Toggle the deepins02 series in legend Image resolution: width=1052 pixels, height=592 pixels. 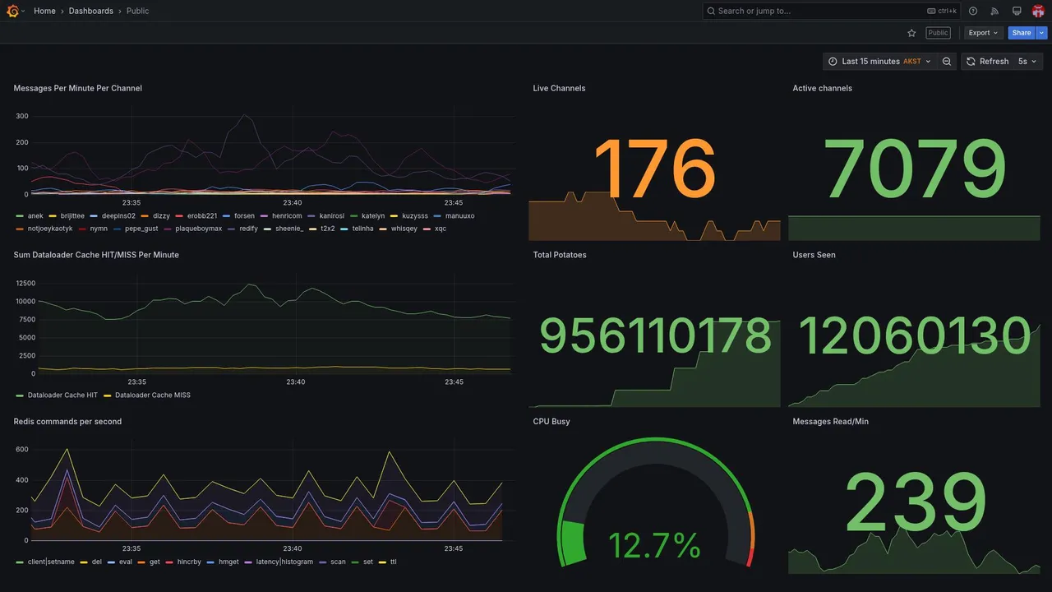(118, 216)
